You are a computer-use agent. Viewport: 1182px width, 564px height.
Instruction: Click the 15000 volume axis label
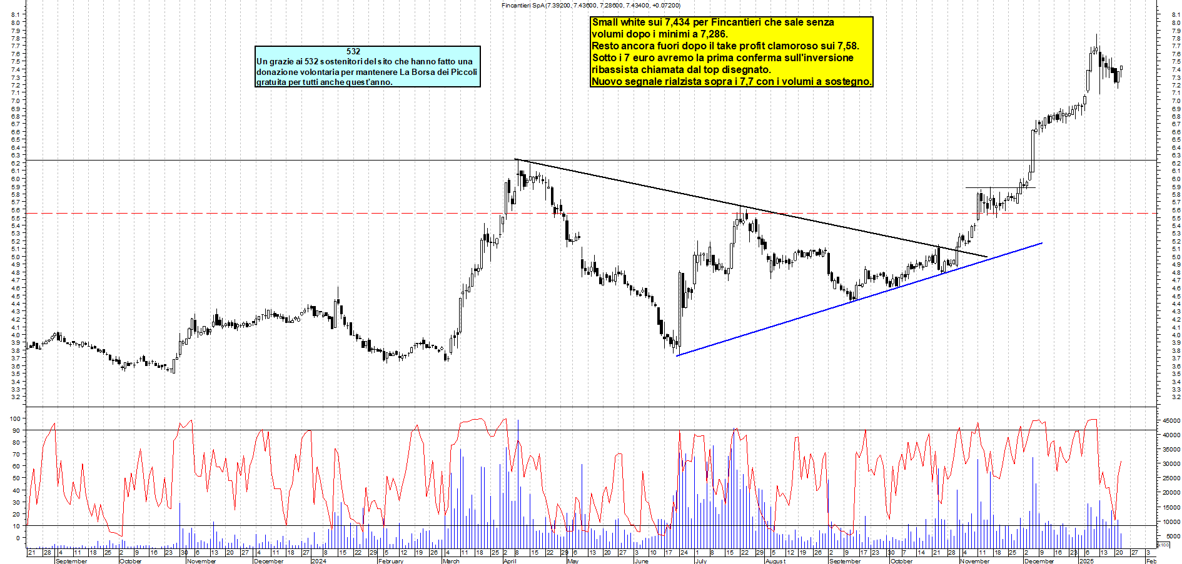[x=1171, y=507]
